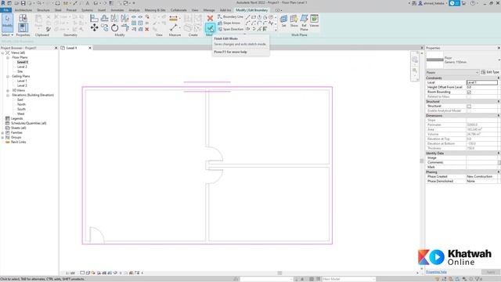Switch to the Manage ribbon tab
Image resolution: width=501 pixels, height=282 pixels.
(209, 10)
